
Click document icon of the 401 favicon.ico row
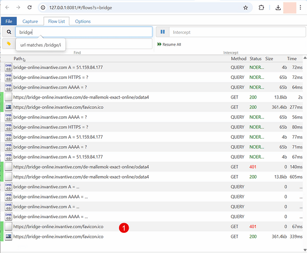tap(9, 227)
